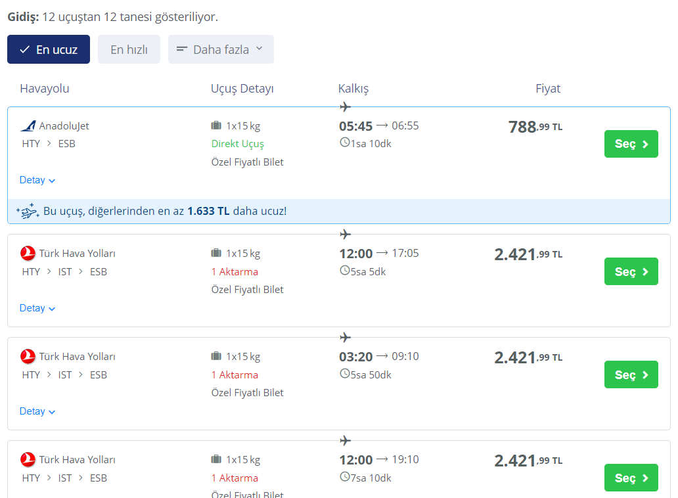Click baggage icon on AnadoluJet flight
This screenshot has height=498, width=678.
pos(216,125)
